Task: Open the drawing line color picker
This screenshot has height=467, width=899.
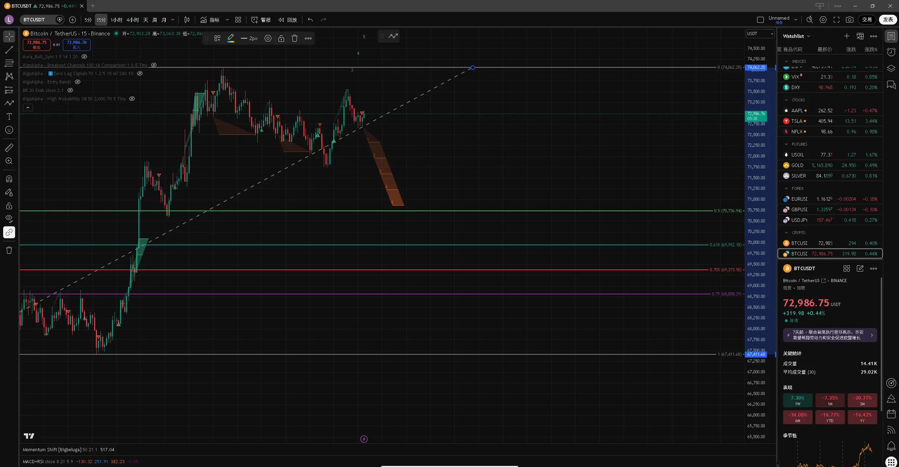Action: [x=231, y=39]
